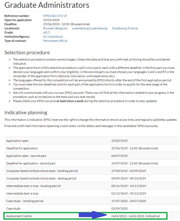Click the bold "at least twice a week" text
This screenshot has height=221, width=180.
[73, 101]
